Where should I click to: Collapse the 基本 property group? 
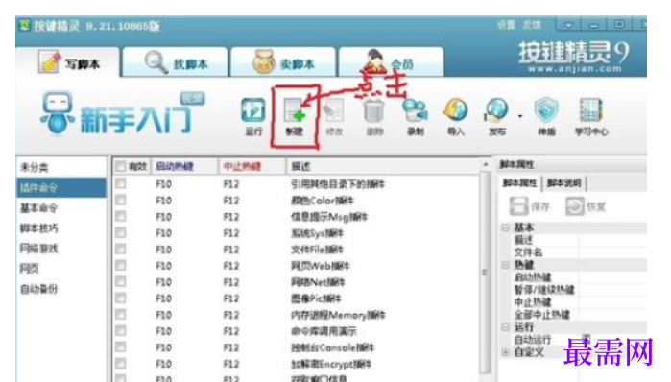(505, 227)
